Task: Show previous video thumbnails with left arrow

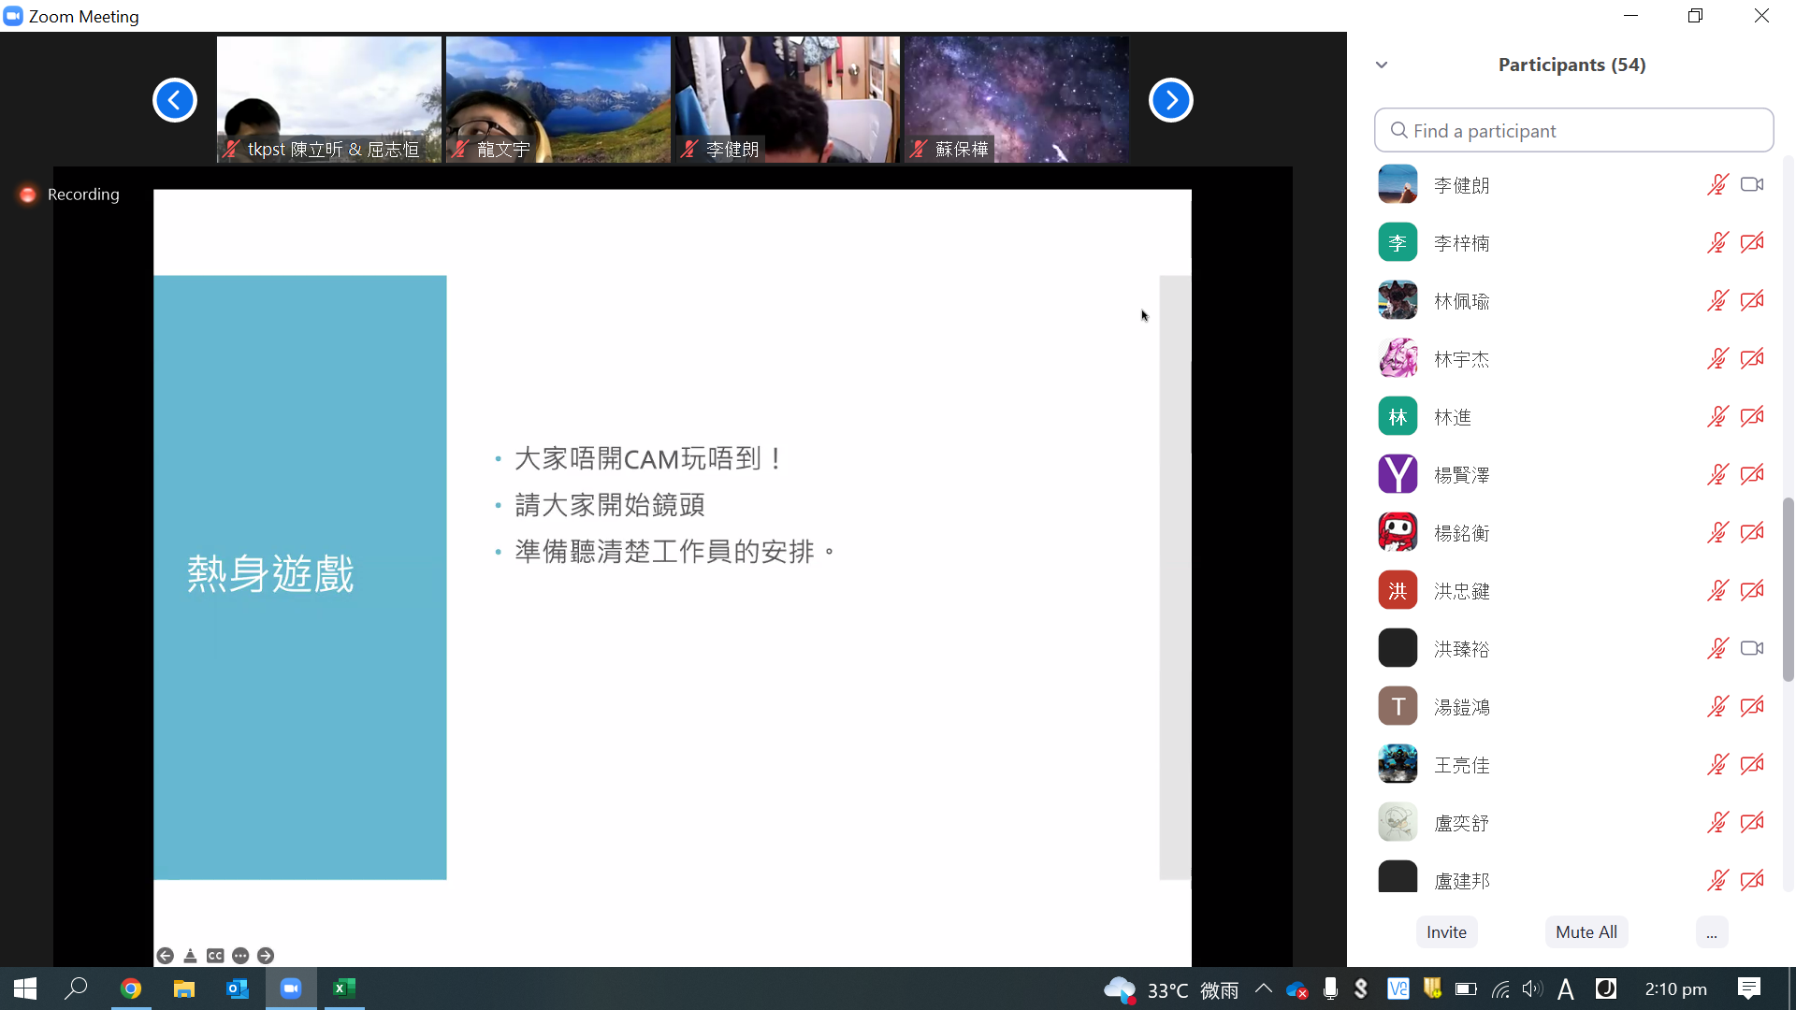Action: click(x=175, y=100)
